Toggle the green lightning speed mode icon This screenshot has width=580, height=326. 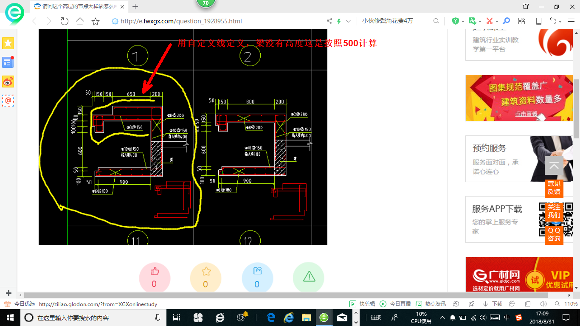pyautogui.click(x=339, y=21)
